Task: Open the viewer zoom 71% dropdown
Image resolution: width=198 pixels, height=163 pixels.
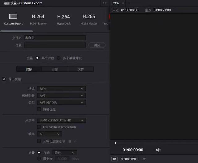Action: tap(118, 3)
